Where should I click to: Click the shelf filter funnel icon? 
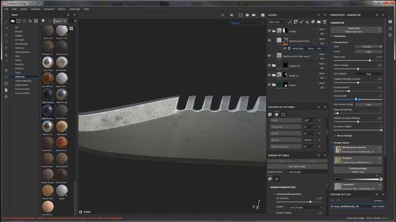[x=43, y=21]
